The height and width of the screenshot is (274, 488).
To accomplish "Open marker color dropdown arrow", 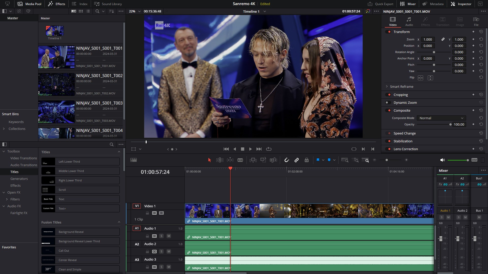I will (x=334, y=160).
